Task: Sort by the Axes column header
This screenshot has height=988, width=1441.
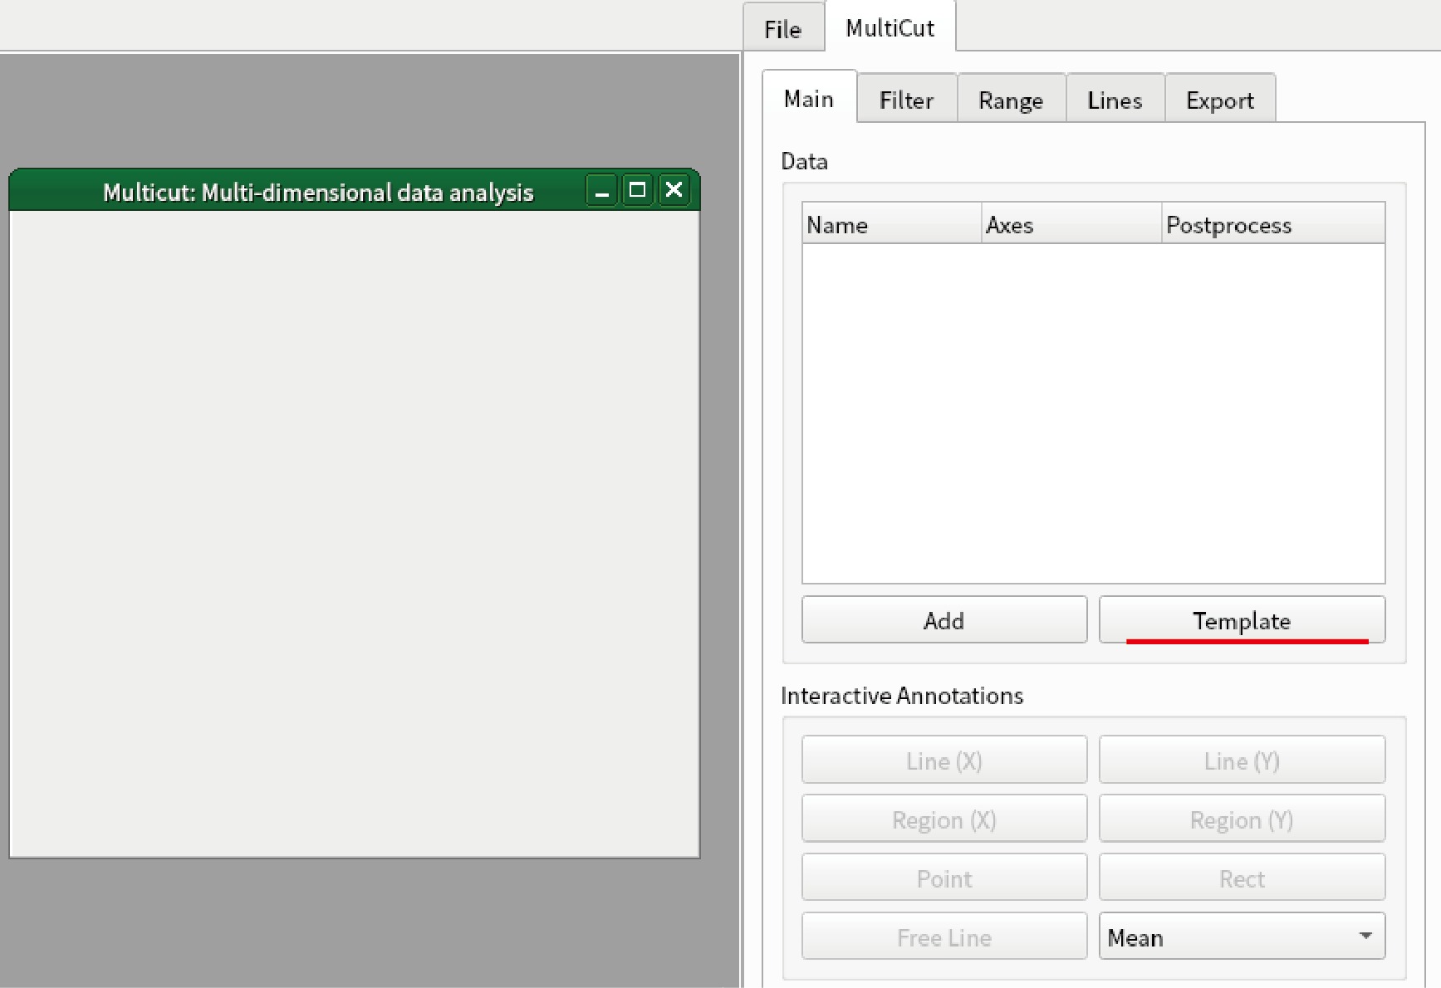Action: 1071,224
